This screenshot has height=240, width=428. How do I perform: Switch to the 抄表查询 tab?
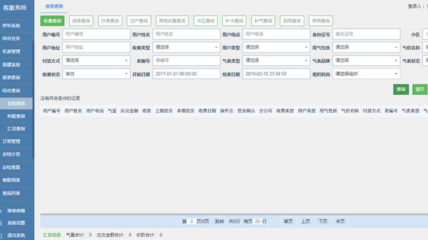(110, 21)
